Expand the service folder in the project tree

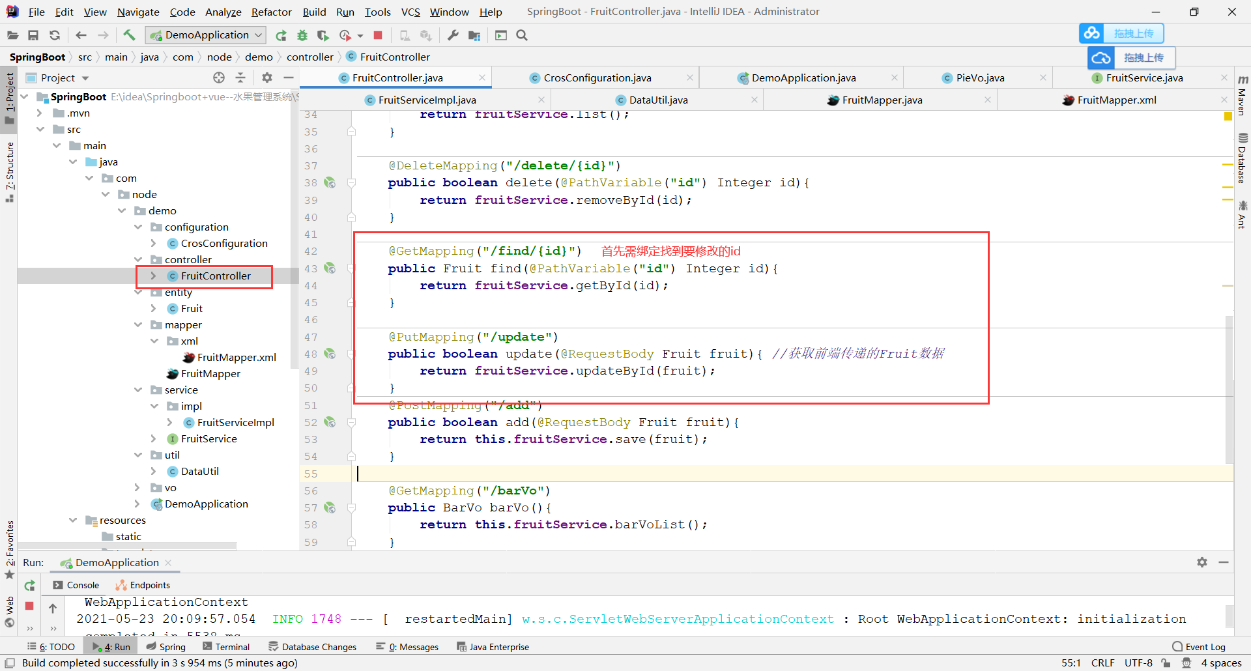138,390
